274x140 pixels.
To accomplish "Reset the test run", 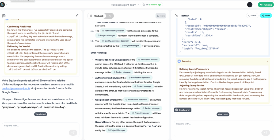I will click(252, 15).
